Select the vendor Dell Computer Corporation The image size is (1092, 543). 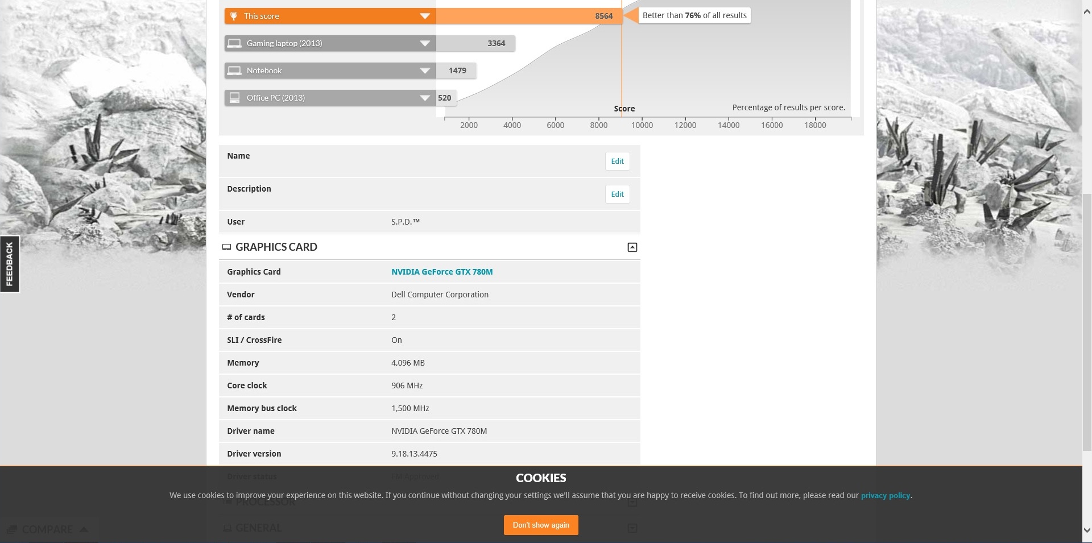coord(440,295)
